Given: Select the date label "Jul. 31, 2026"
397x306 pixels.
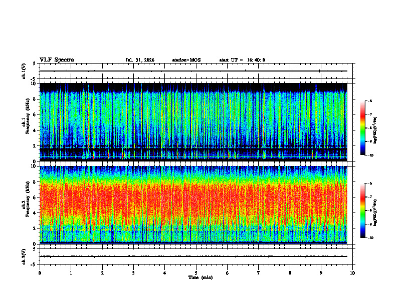Looking at the screenshot, I should point(140,60).
